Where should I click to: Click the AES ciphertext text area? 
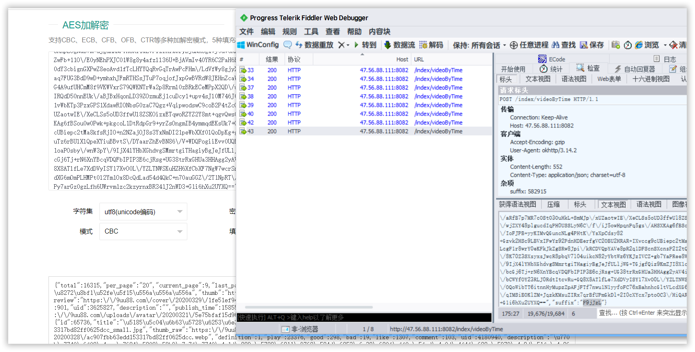[x=142, y=121]
